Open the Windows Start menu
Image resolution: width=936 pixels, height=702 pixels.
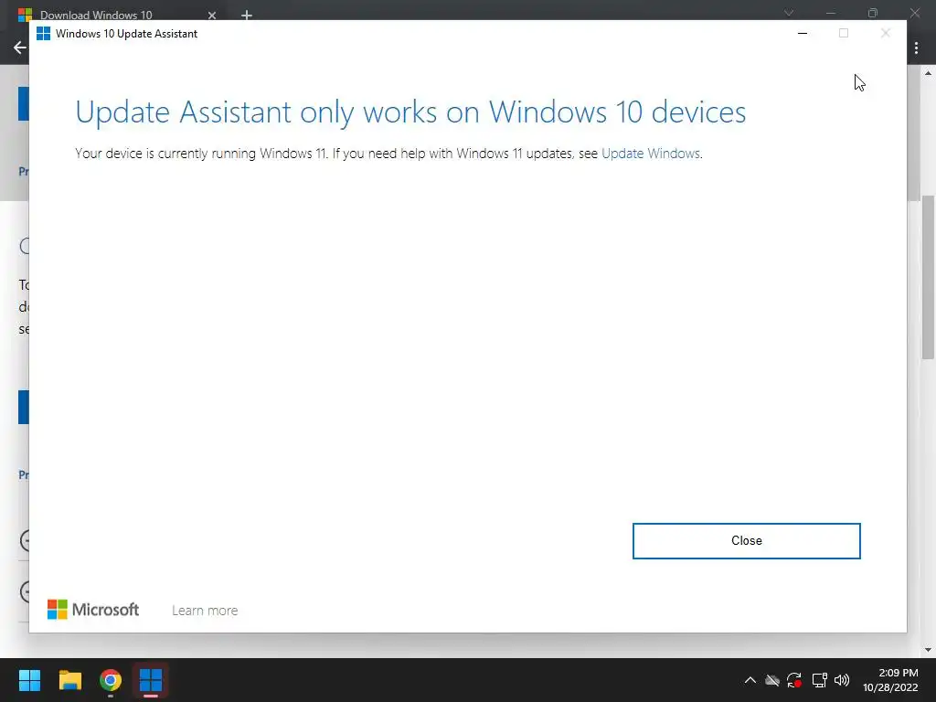tap(29, 680)
